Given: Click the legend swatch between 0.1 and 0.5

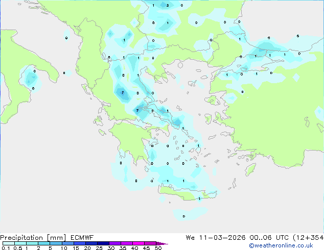Looking at the screenshot, I should [9, 243].
